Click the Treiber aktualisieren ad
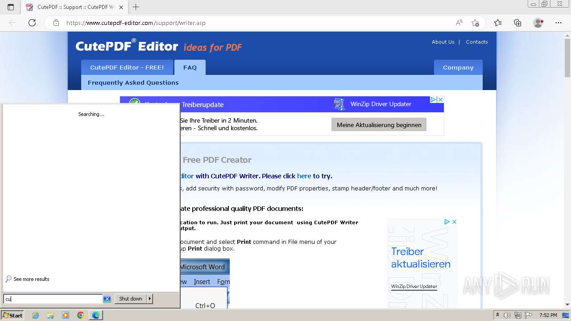Image resolution: width=571 pixels, height=321 pixels. [421, 258]
